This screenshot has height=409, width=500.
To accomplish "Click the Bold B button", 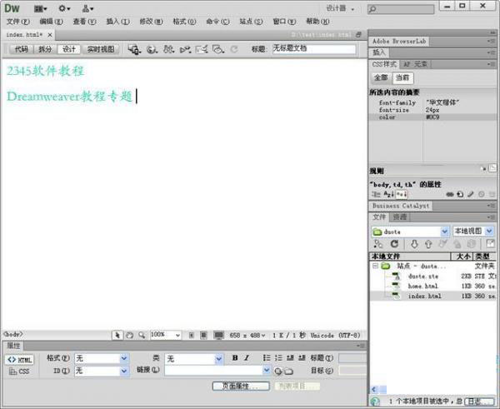I will coord(235,357).
